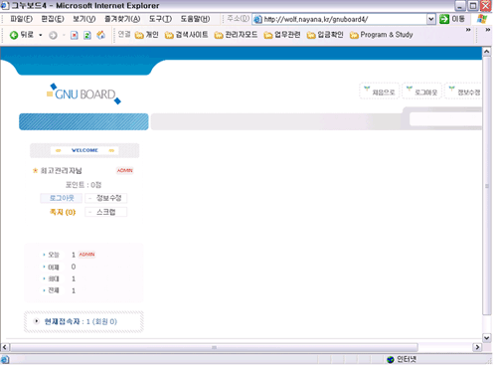The width and height of the screenshot is (497, 365).
Task: Click the red ADMIN badge beside 최고관리자님
Action: (125, 170)
